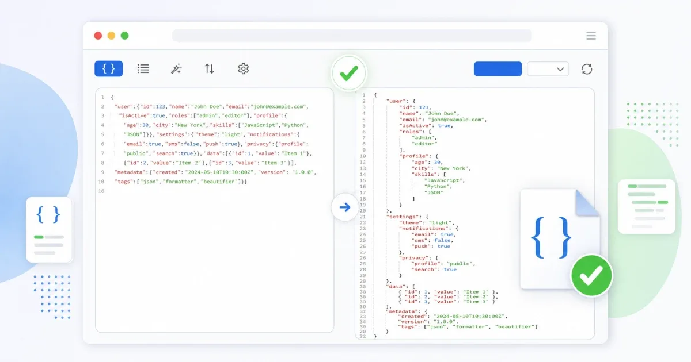Screen dimensions: 691x362
Task: Click output line "user": {
Action: [x=401, y=101]
